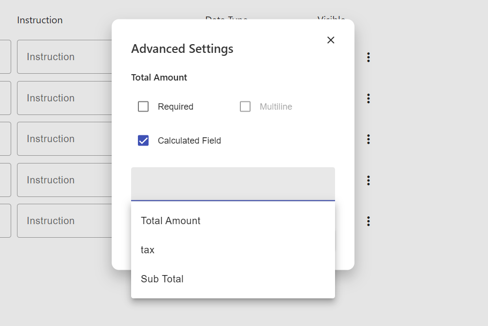Viewport: 488px width, 326px height.
Task: Open the fourth row's vertical dots menu
Action: click(x=368, y=180)
